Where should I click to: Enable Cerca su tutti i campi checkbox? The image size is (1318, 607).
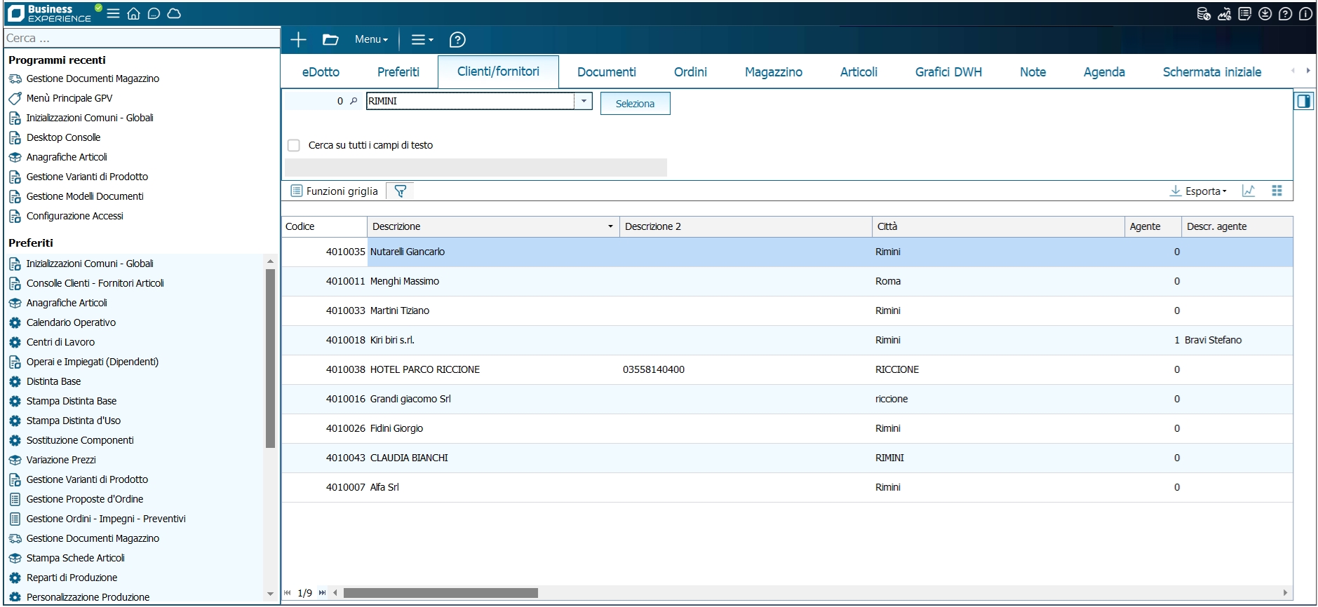tap(294, 146)
